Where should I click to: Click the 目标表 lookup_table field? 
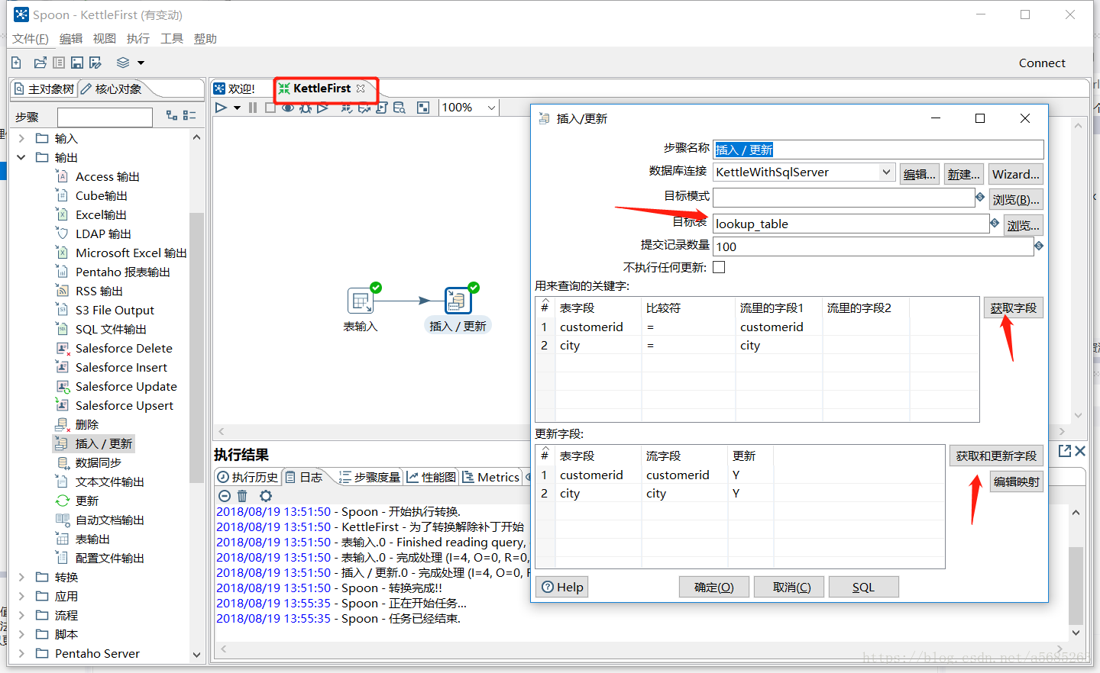pyautogui.click(x=851, y=224)
